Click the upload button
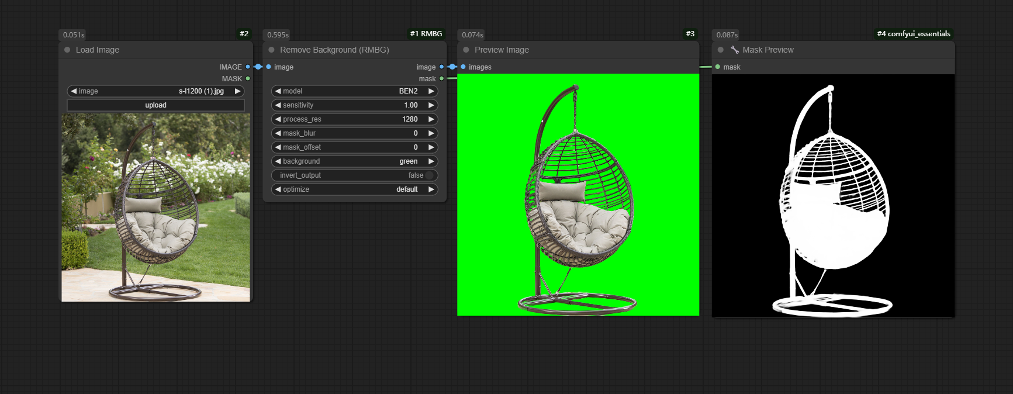Screen dimensions: 1013x394 coord(155,105)
